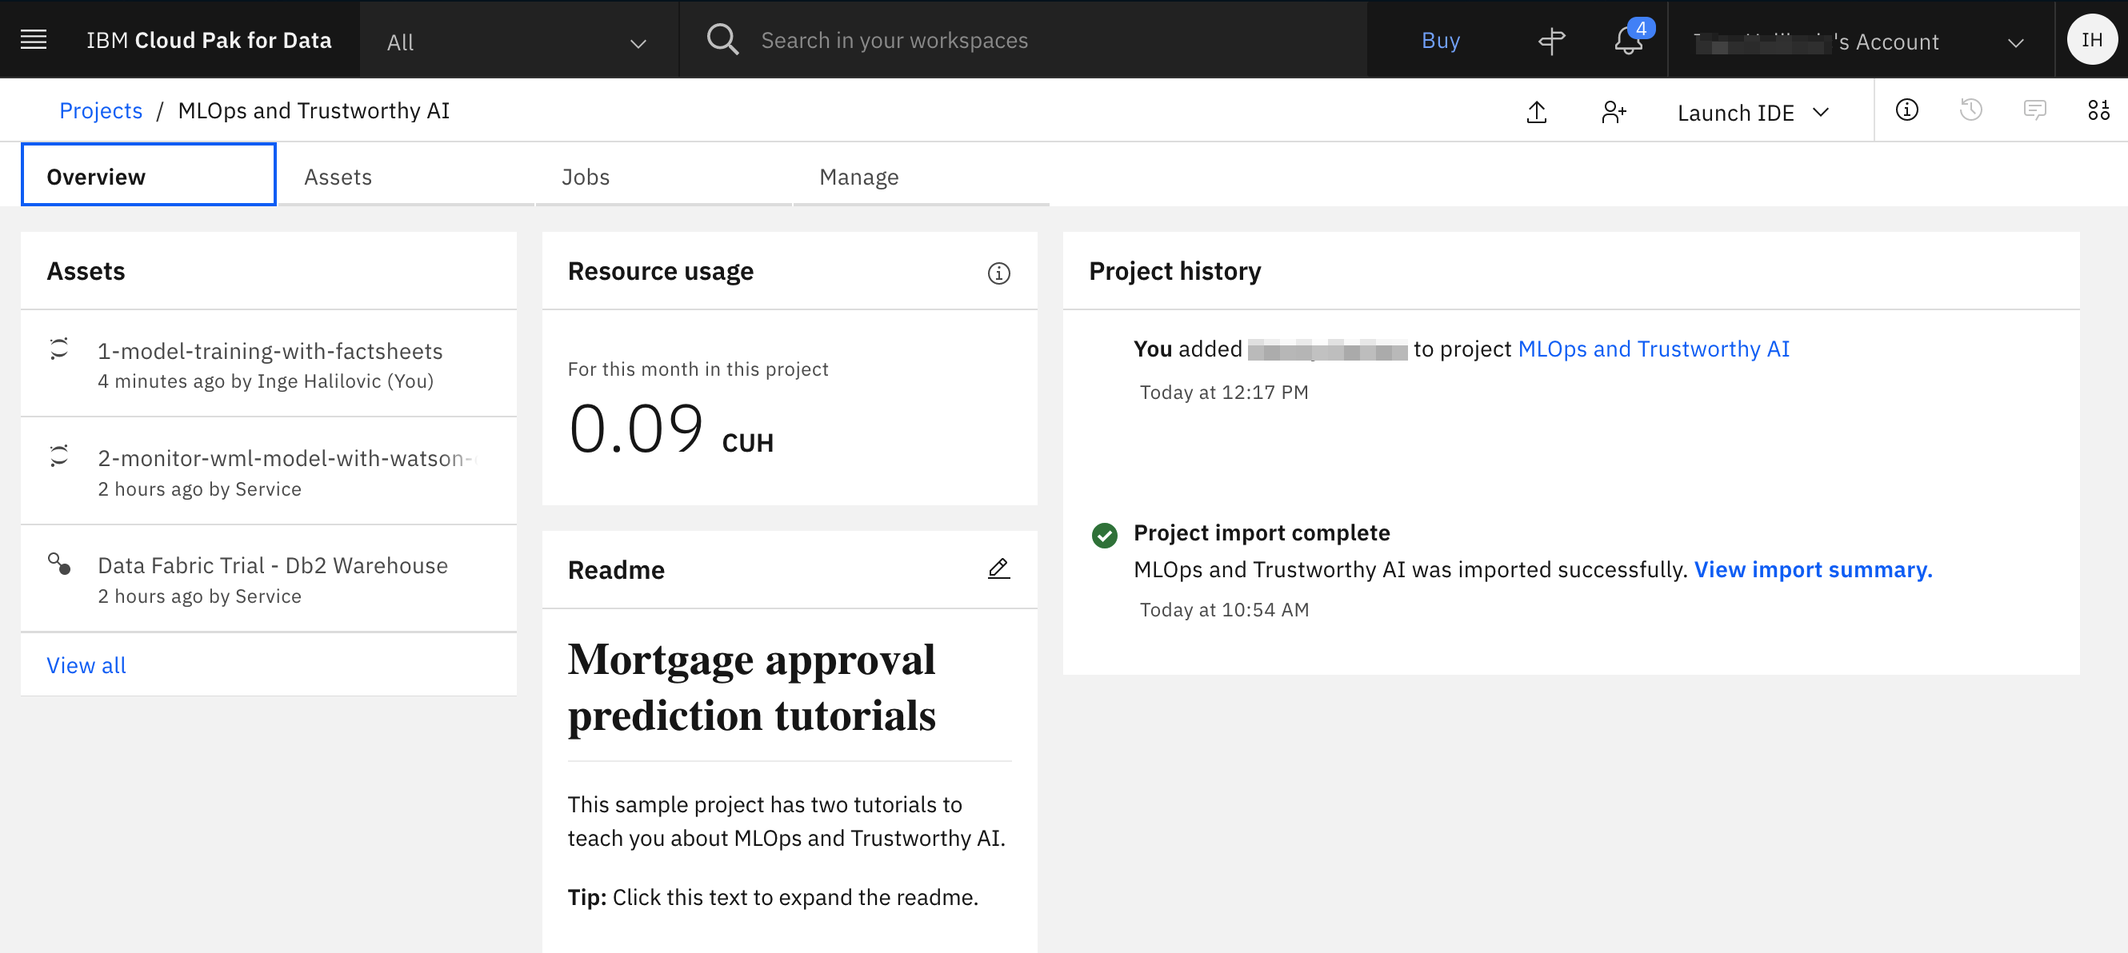Open the IH user avatar menu
The height and width of the screenshot is (953, 2128).
[2092, 40]
